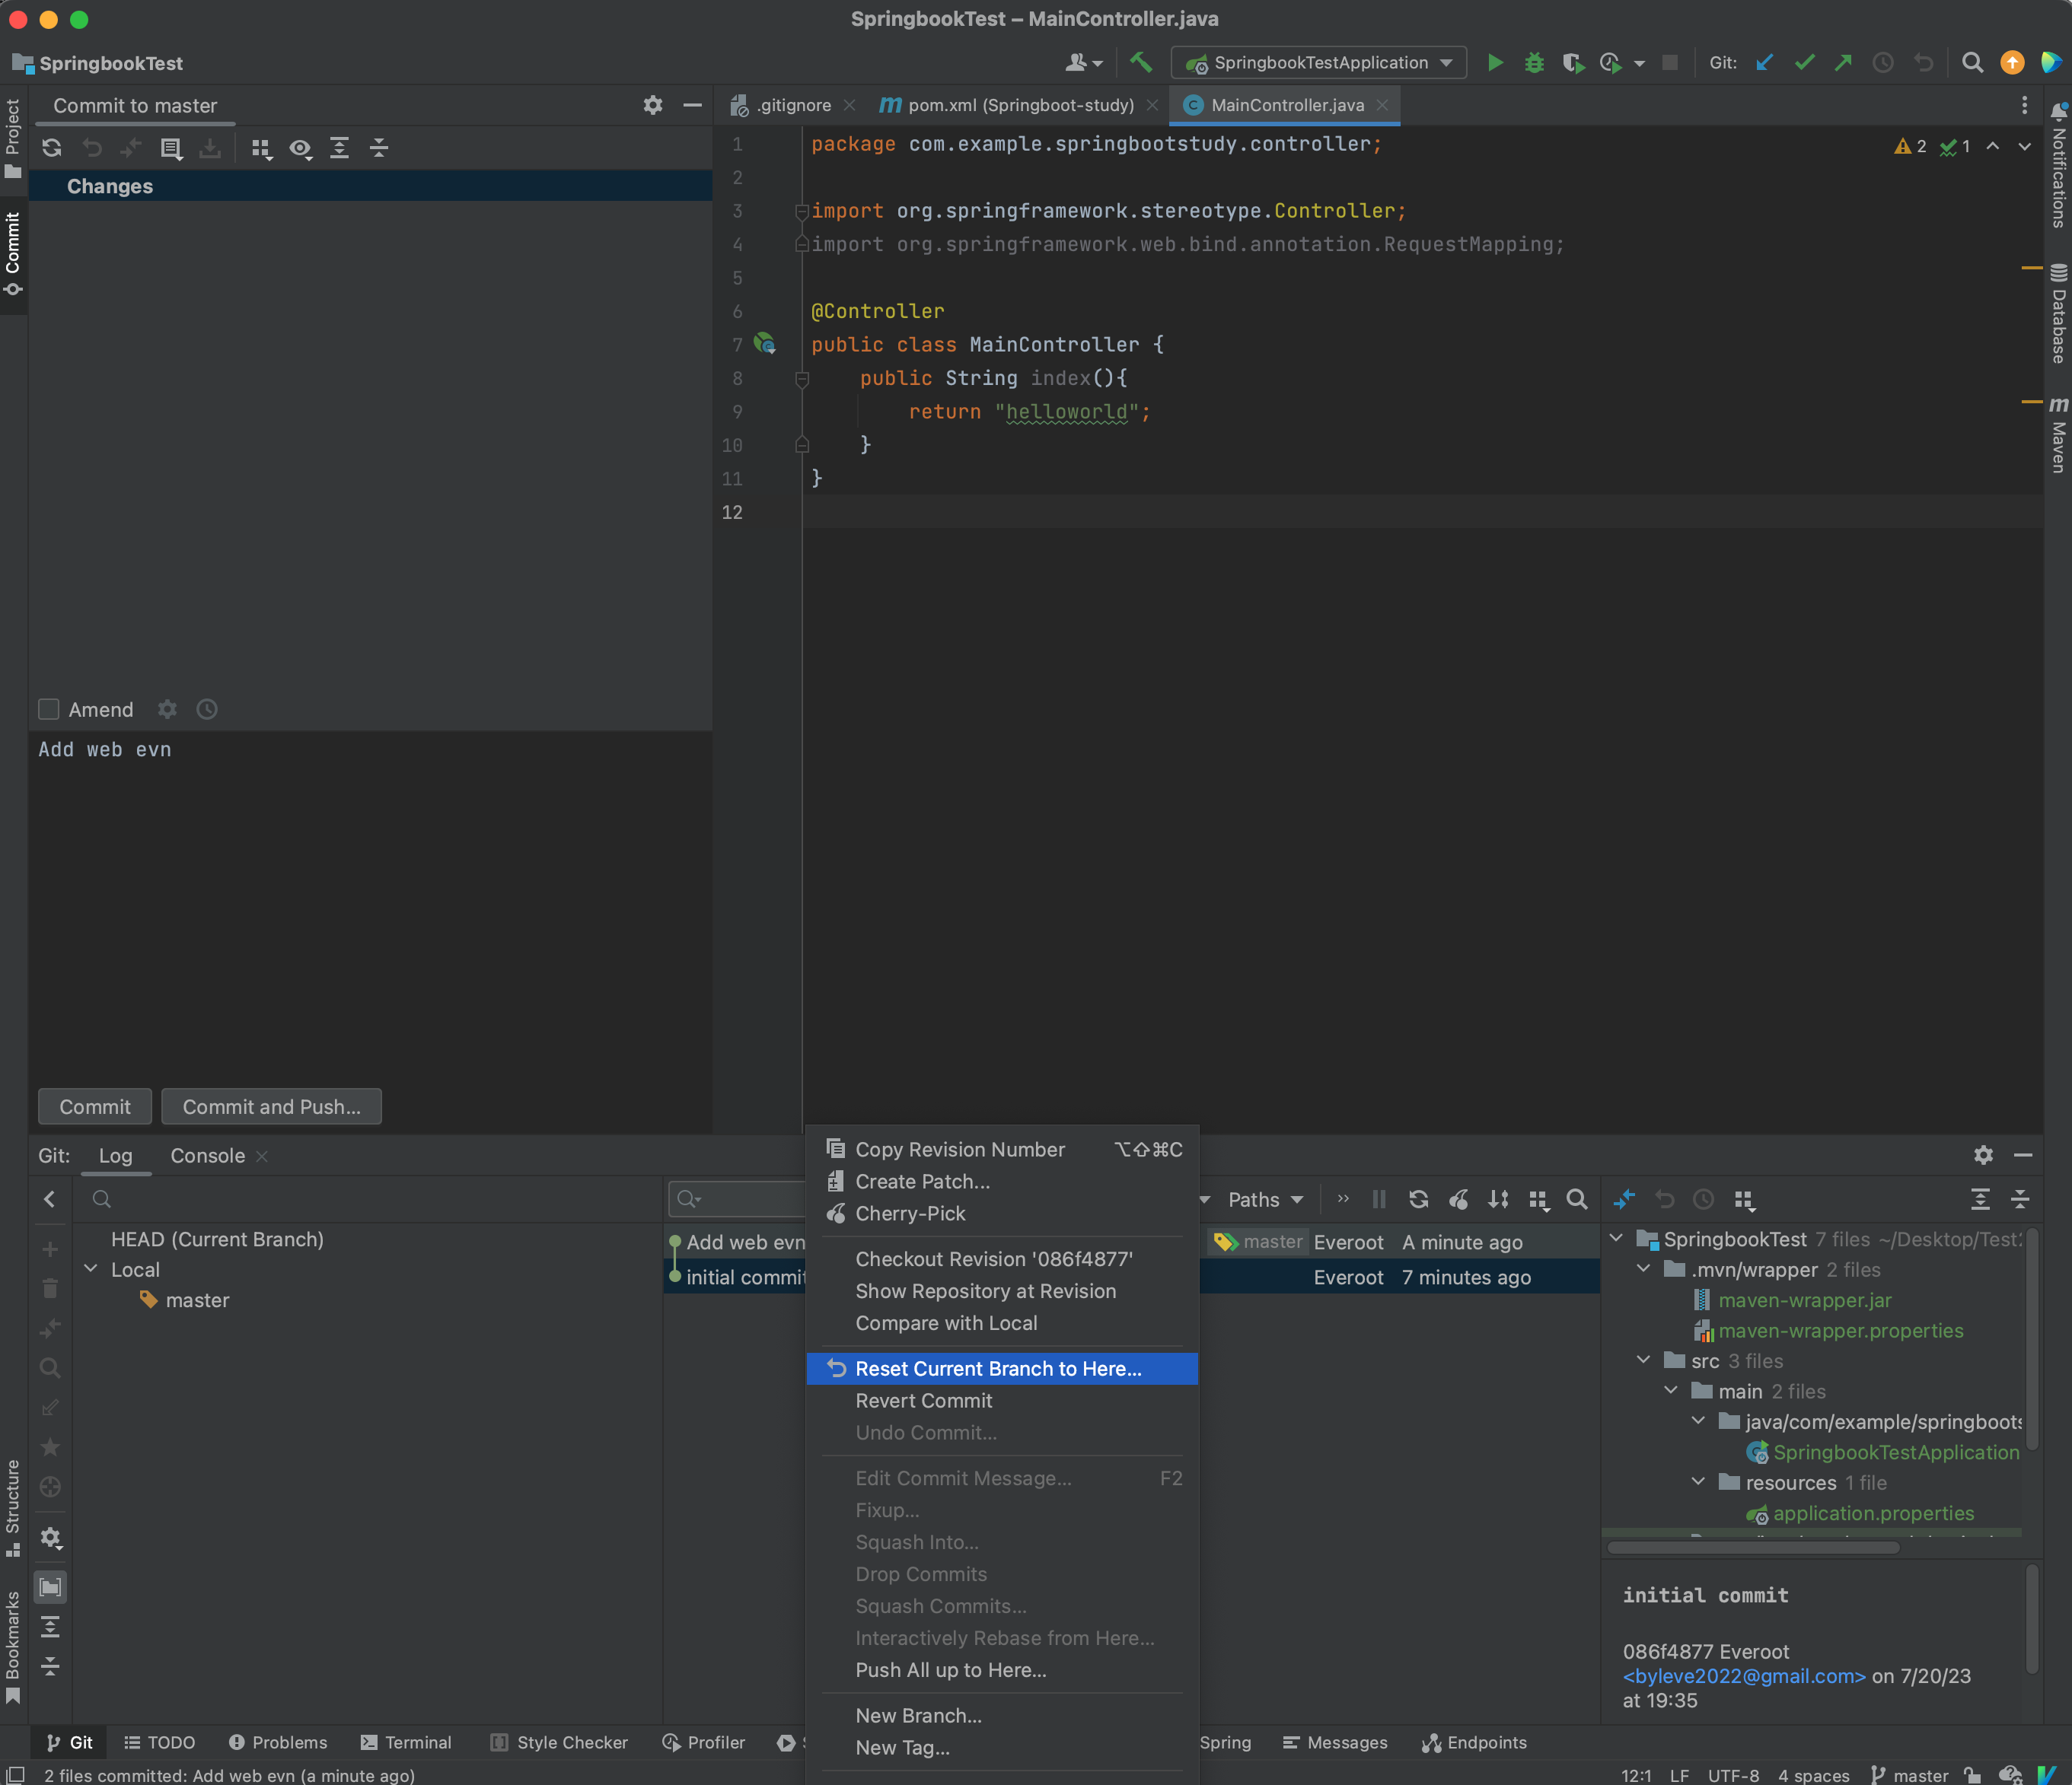Refresh the Git log
The image size is (2072, 1785).
(1418, 1199)
